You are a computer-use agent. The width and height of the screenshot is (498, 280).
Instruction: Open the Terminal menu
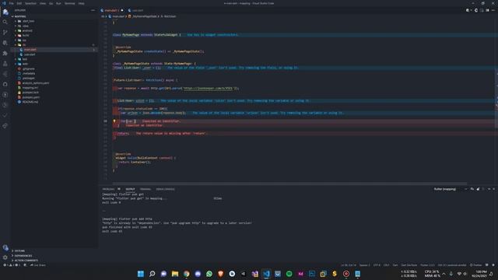tap(70, 3)
